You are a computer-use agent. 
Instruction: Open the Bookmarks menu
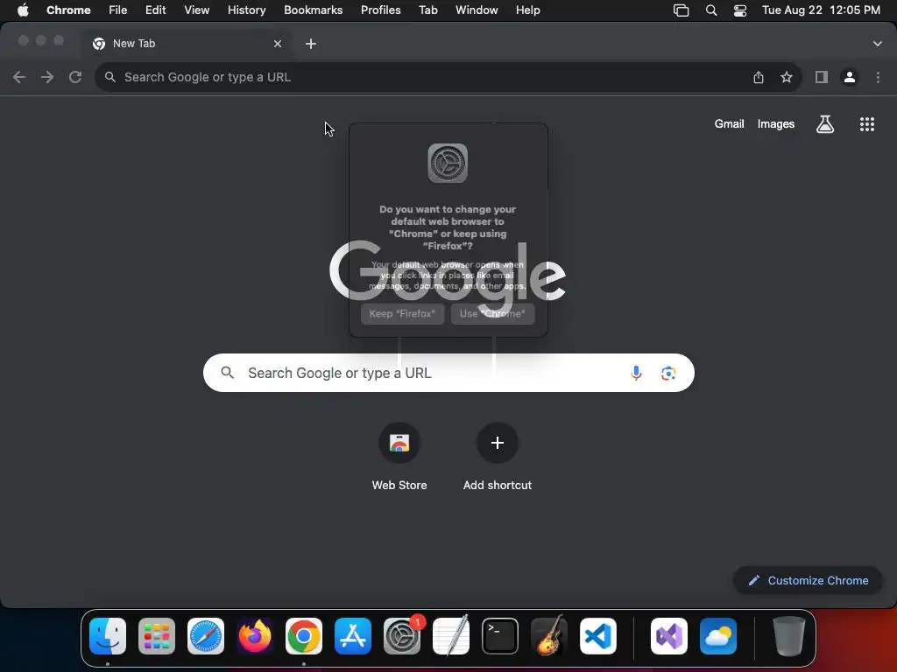pyautogui.click(x=313, y=10)
